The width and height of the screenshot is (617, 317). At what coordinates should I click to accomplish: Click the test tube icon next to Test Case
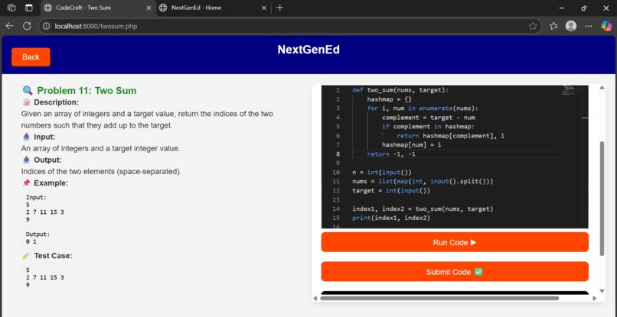click(x=26, y=256)
